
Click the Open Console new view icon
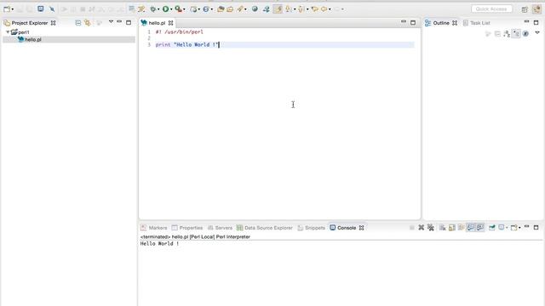click(x=513, y=228)
